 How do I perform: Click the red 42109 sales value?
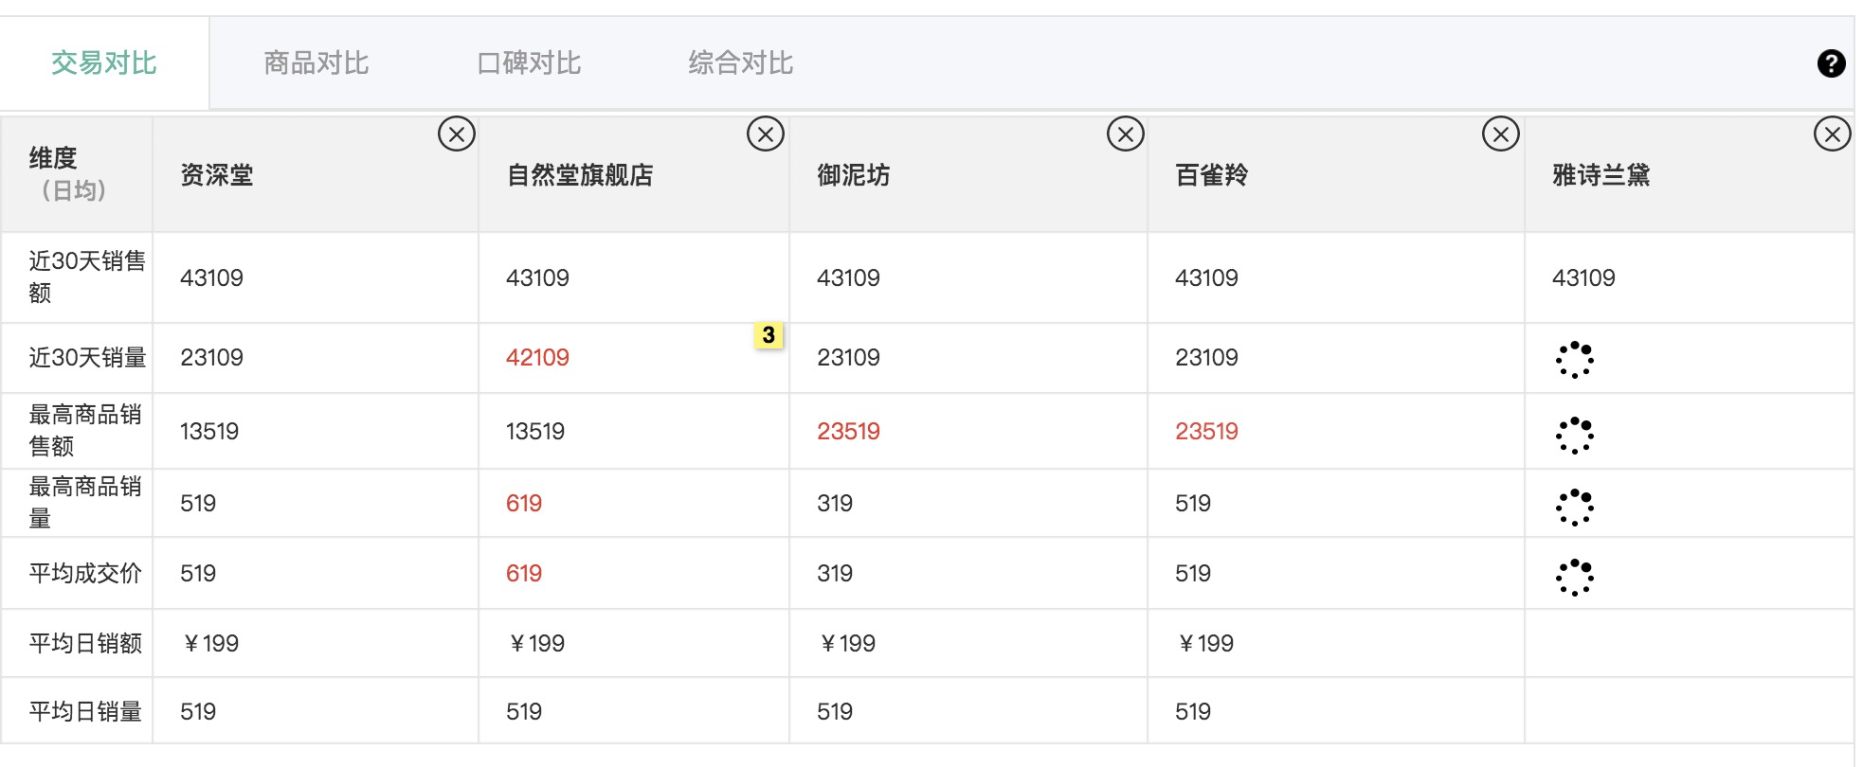click(537, 358)
